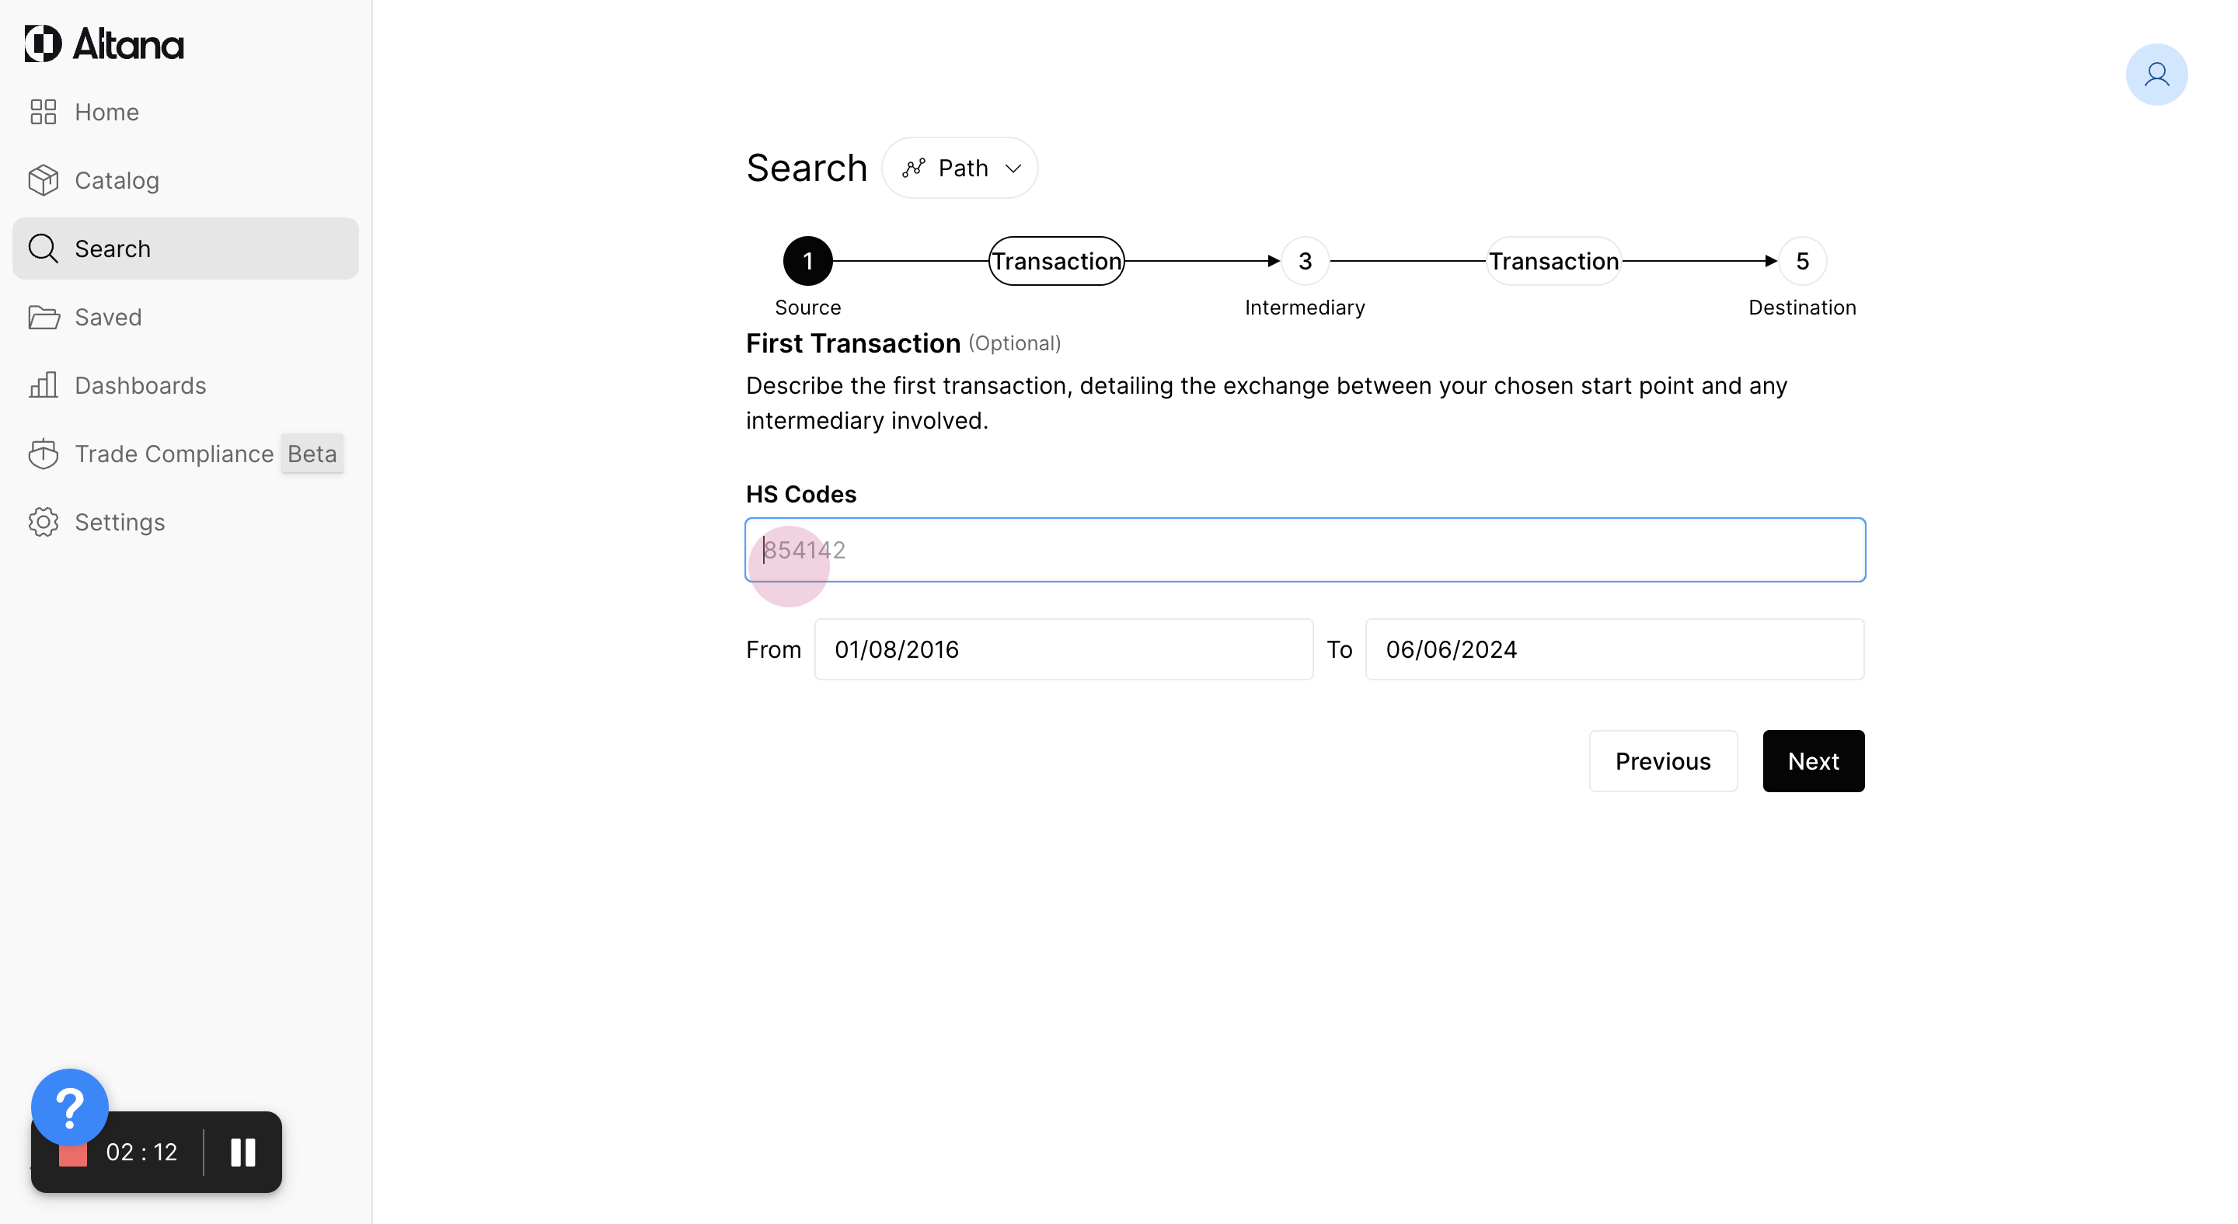The image size is (2238, 1224).
Task: Open Home from the sidebar grid icon
Action: [x=43, y=112]
